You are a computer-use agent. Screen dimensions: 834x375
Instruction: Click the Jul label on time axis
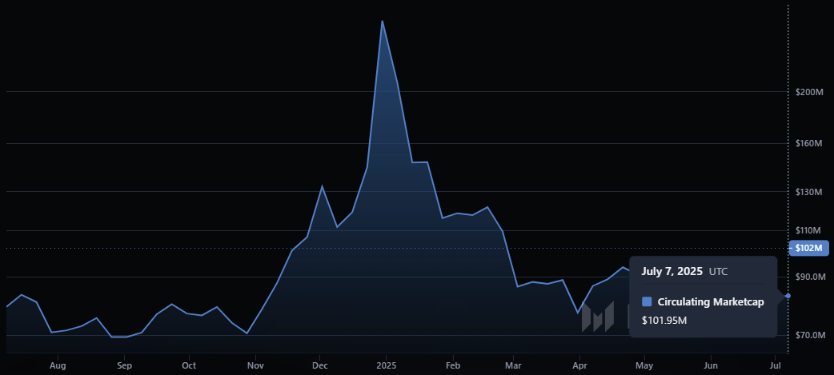pyautogui.click(x=776, y=365)
